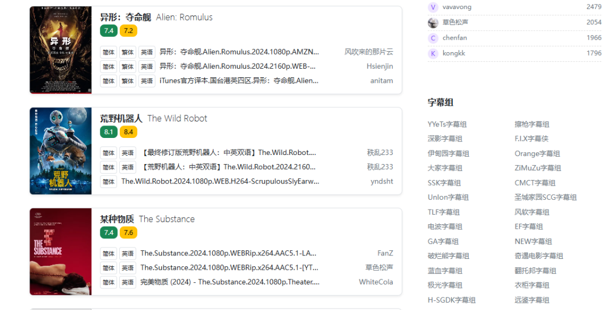Open The.Wild.Robot ScrupulousSlyEarw subtitle entry
Screen dimensions: 613x310
[220, 181]
